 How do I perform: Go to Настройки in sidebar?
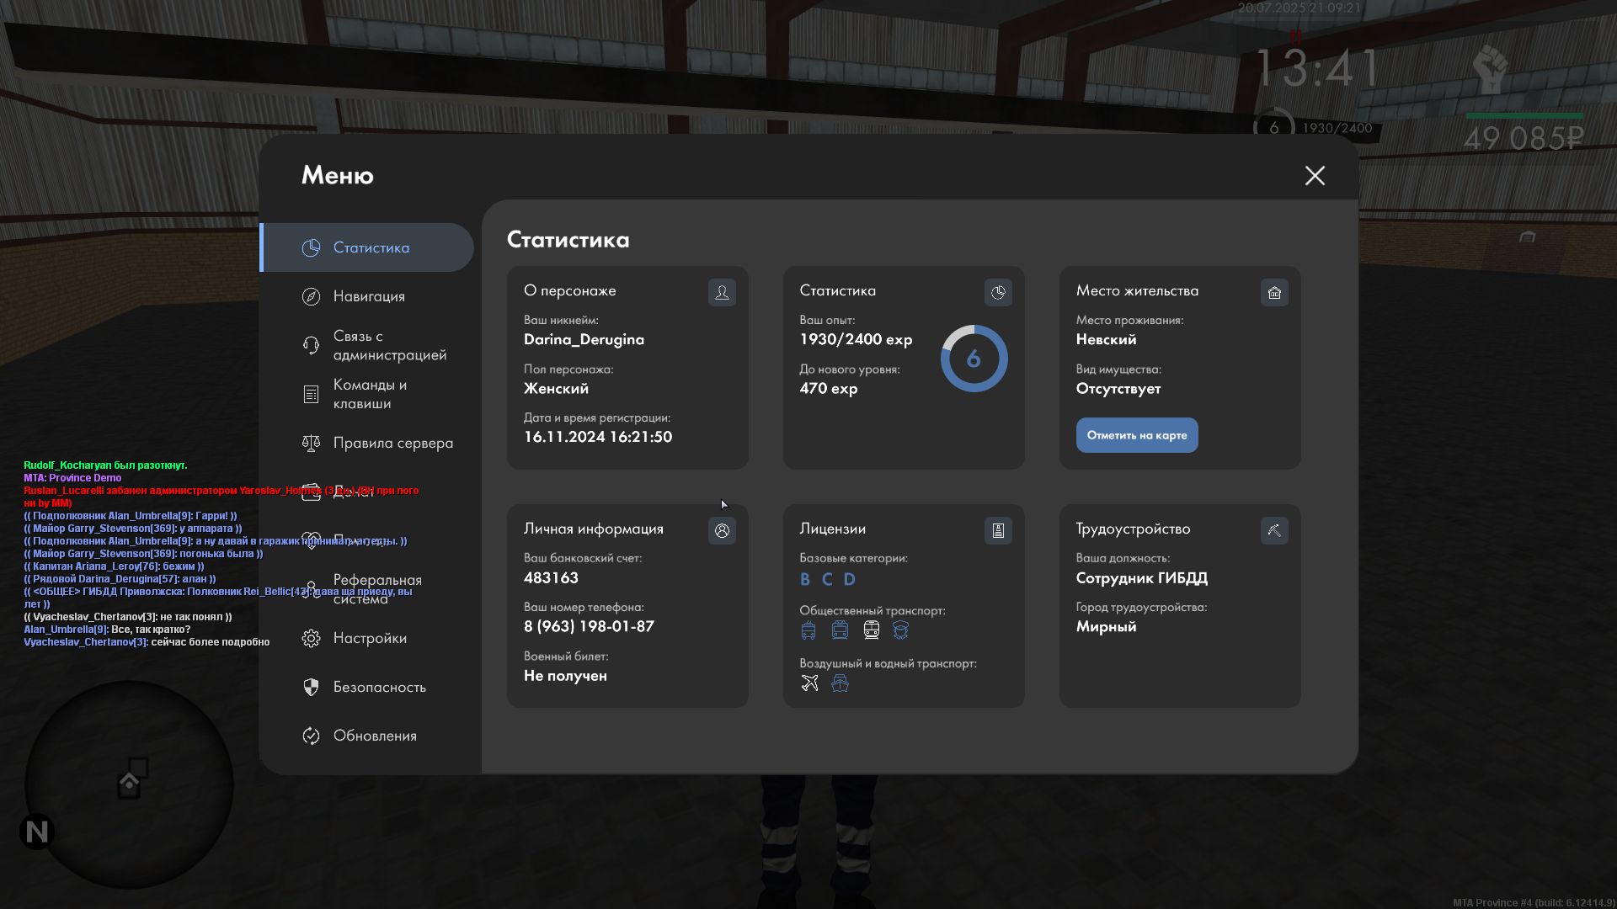click(369, 638)
